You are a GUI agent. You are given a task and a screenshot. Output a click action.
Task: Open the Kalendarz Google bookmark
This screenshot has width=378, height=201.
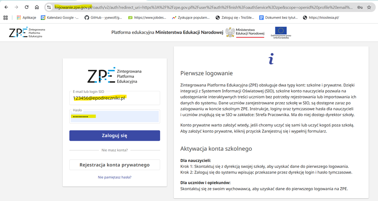coord(59,18)
